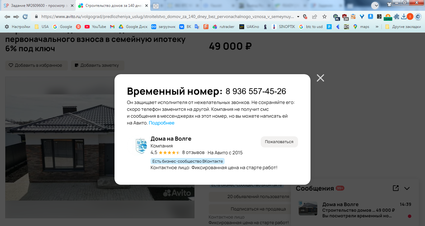Click the padlock site info icon
The width and height of the screenshot is (425, 226).
point(36,17)
